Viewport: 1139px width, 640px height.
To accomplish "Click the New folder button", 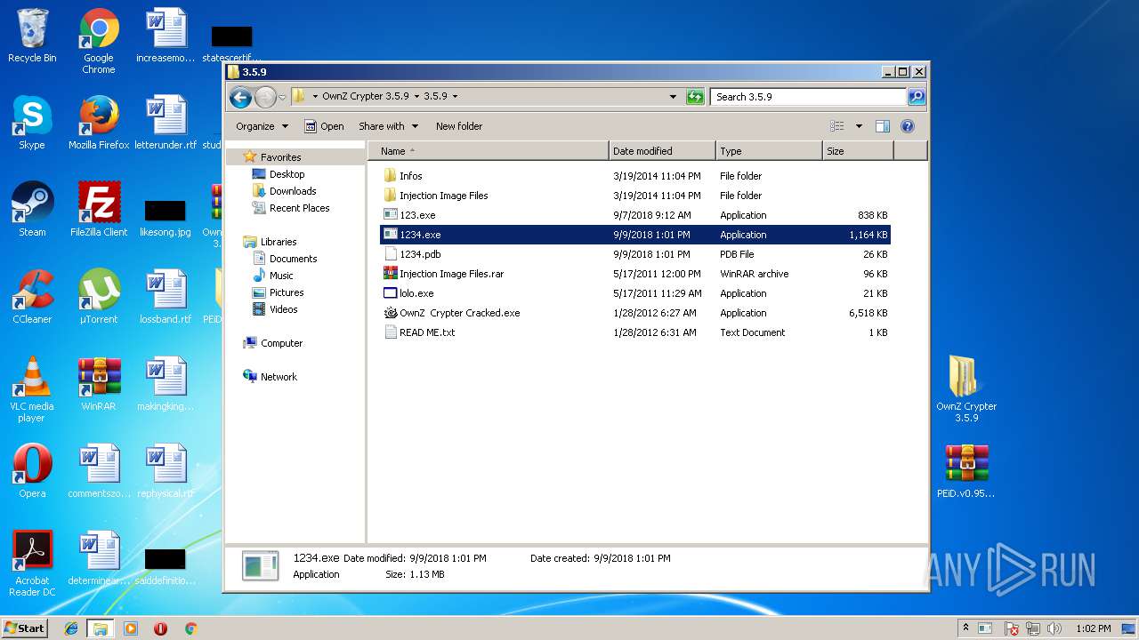I will [459, 126].
